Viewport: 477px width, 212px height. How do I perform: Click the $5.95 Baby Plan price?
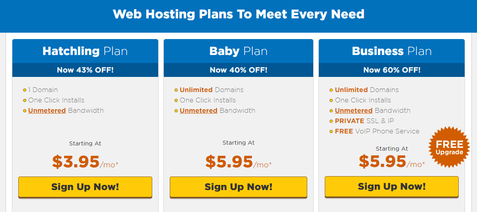[x=229, y=162]
